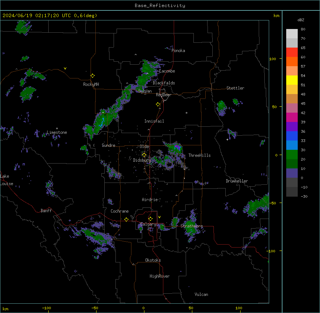Click the yellow diamond marker near Cochrane
Image resolution: width=320 pixels, height=313 pixels.
pos(126,219)
